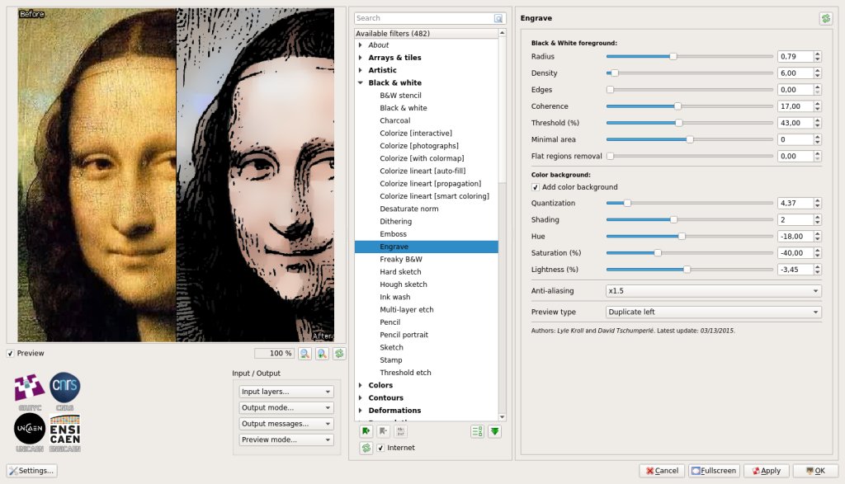Viewport: 845px width, 484px height.
Task: Remove the selected filter from faves
Action: coord(384,430)
